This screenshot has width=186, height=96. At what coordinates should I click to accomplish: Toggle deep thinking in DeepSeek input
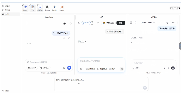pos(32,68)
